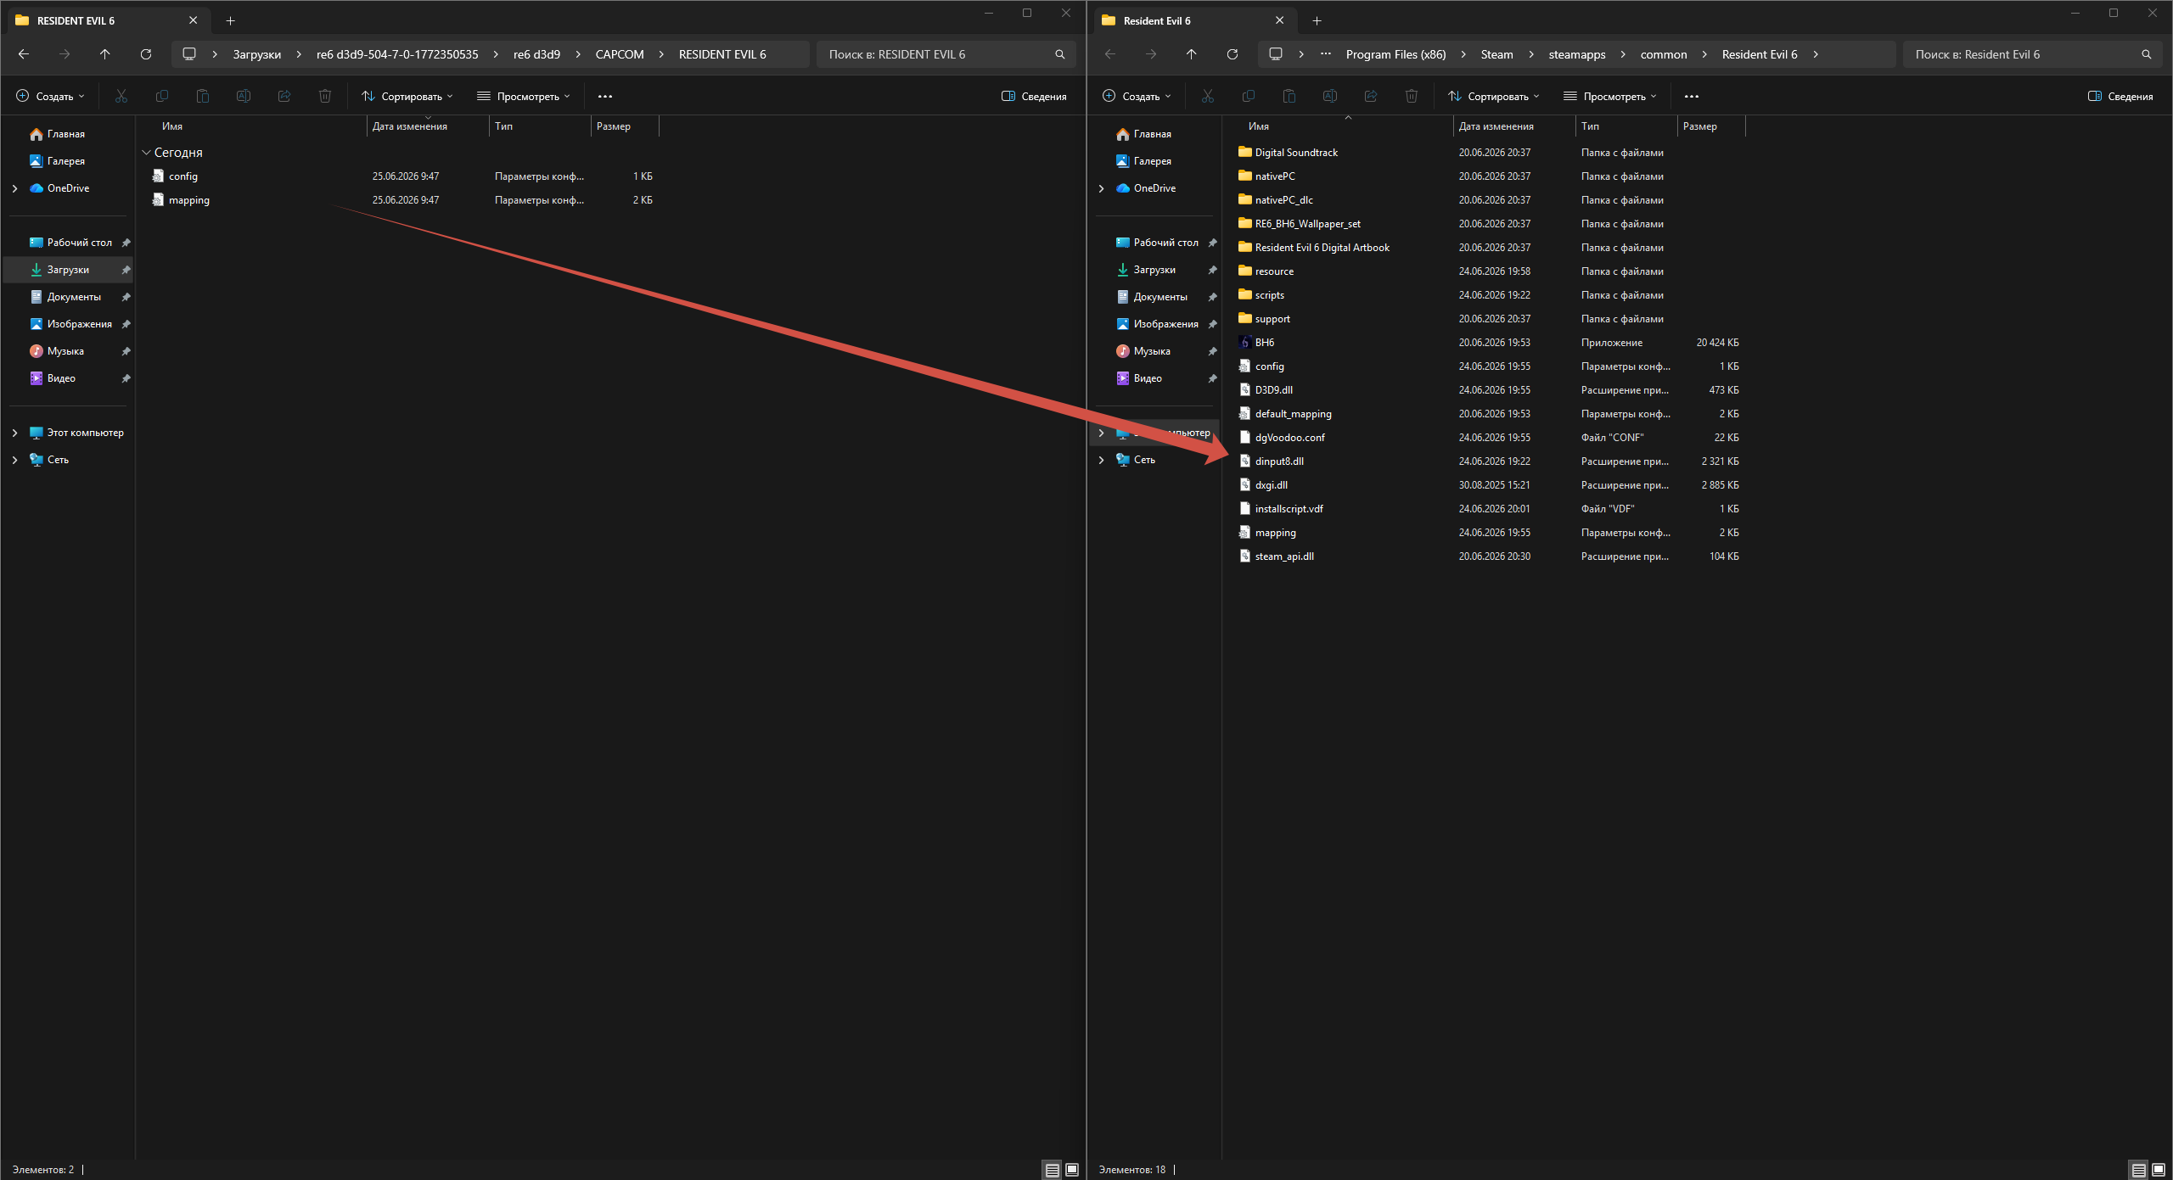Select the Resident Evil 6 tab in right window
Screen dimensions: 2173x1180
pyautogui.click(x=1193, y=20)
